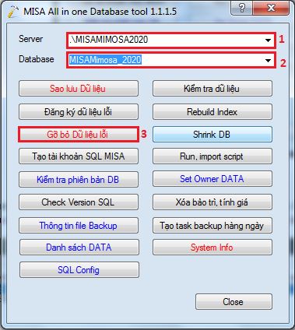
Task: Open Thông tin file Backup
Action: [79, 225]
